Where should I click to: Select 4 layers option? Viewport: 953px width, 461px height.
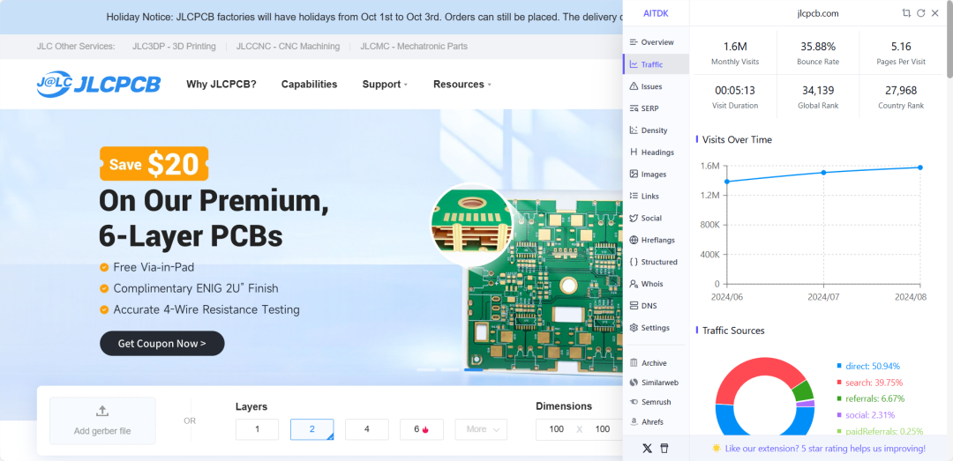(366, 428)
